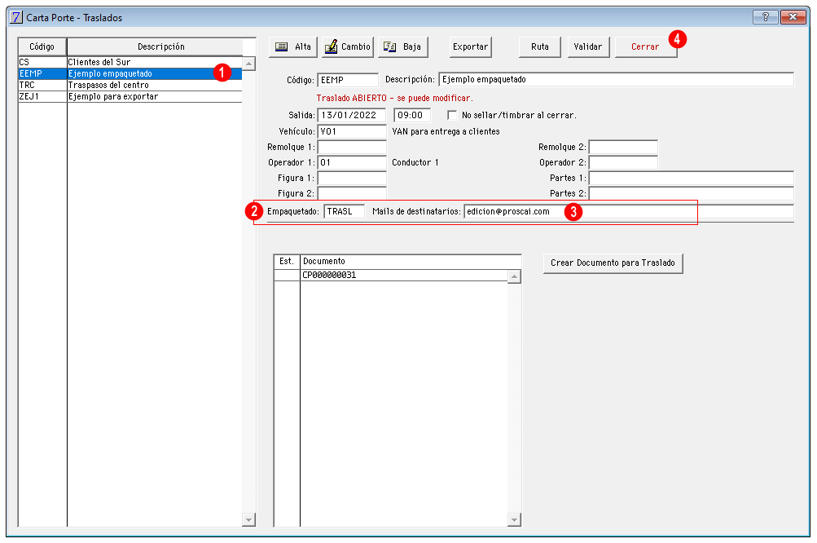The image size is (817, 543).
Task: Click the down arrow of document list scrollbar
Action: pos(514,519)
